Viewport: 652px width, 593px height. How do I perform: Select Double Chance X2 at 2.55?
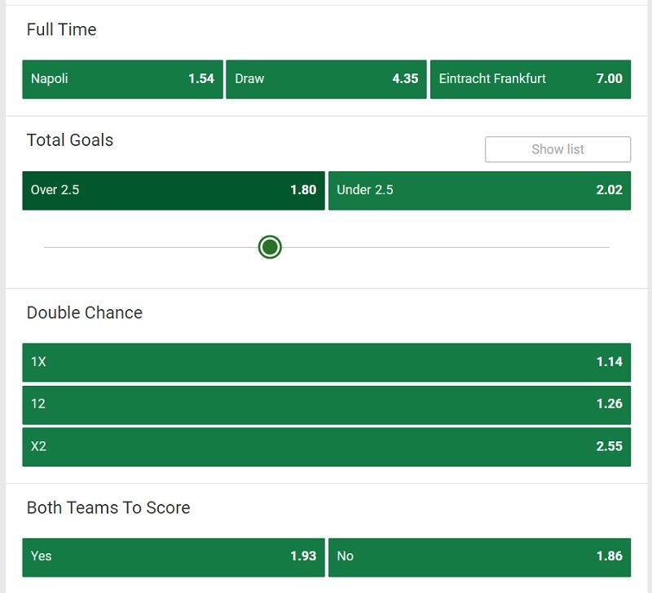[x=327, y=447]
